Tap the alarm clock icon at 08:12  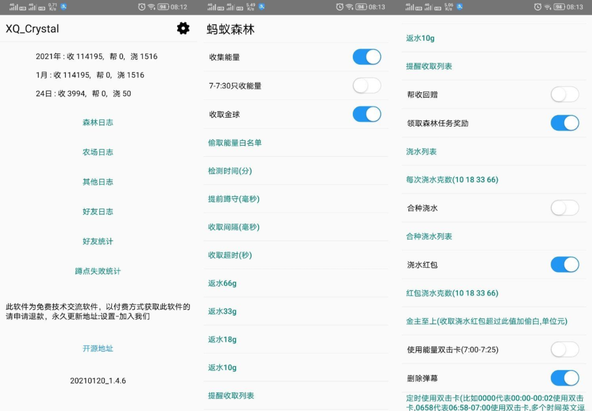[x=142, y=7]
